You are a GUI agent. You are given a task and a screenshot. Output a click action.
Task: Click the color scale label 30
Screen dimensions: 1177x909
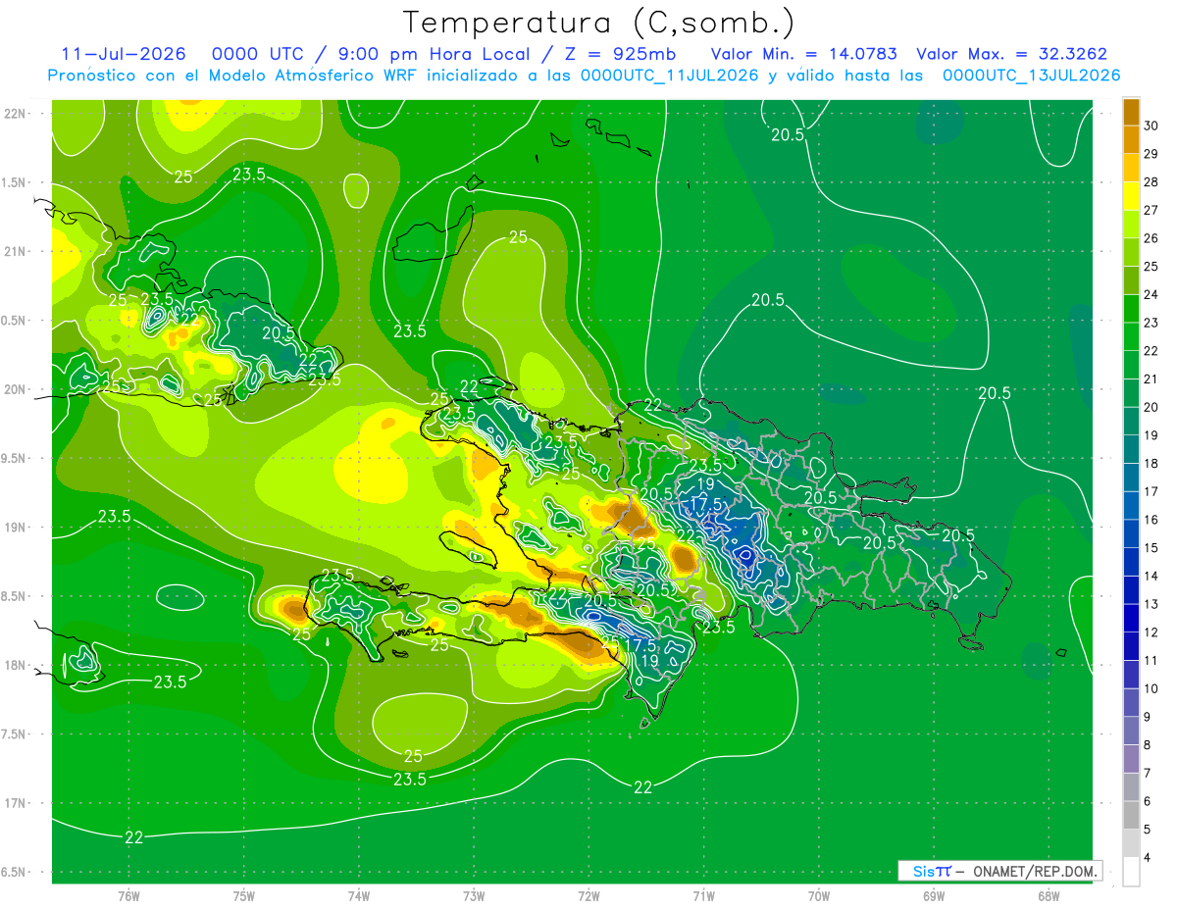1151,126
